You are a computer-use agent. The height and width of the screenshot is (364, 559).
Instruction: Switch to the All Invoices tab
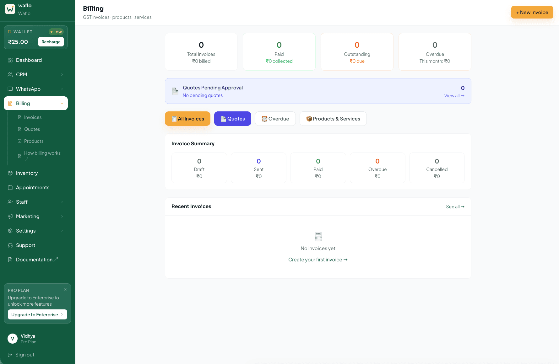(x=187, y=119)
